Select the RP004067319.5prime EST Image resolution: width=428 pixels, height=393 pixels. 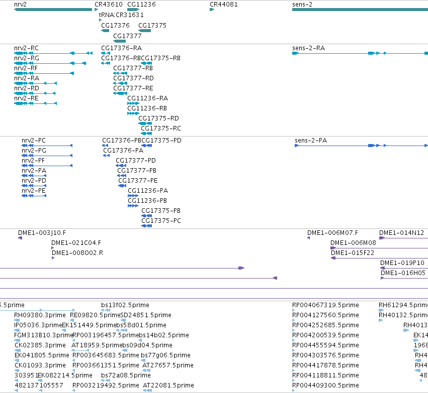coord(325,305)
